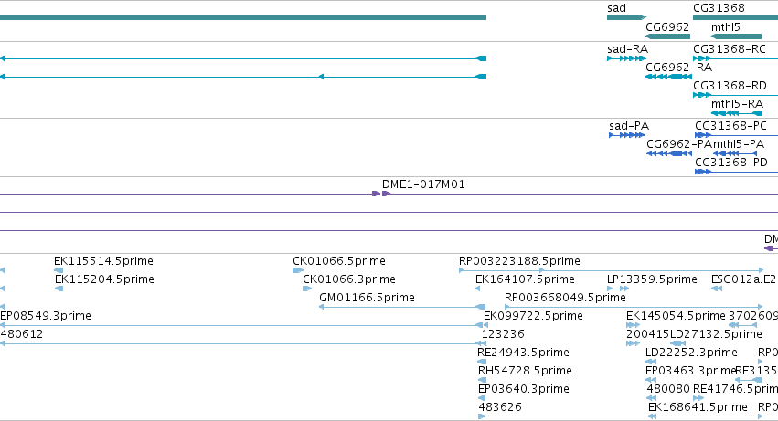Select the mthl5-RA transcript arrow glyph
The image size is (778, 421).
point(736,113)
